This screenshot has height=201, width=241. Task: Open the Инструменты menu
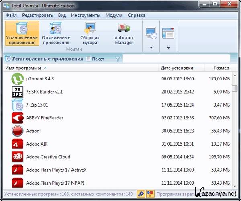(86, 15)
